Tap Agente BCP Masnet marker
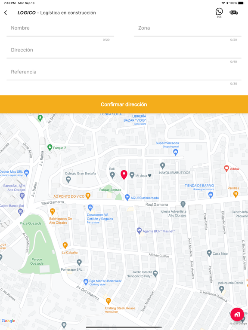248x330 pixels. (139, 231)
